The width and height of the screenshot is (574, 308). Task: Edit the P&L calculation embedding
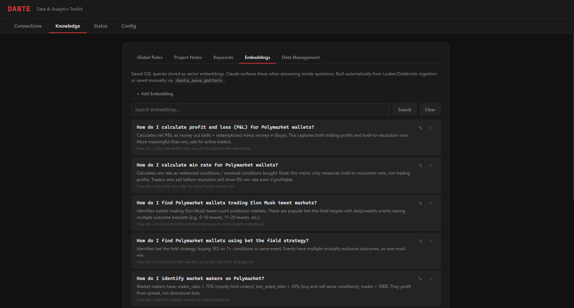coord(420,128)
